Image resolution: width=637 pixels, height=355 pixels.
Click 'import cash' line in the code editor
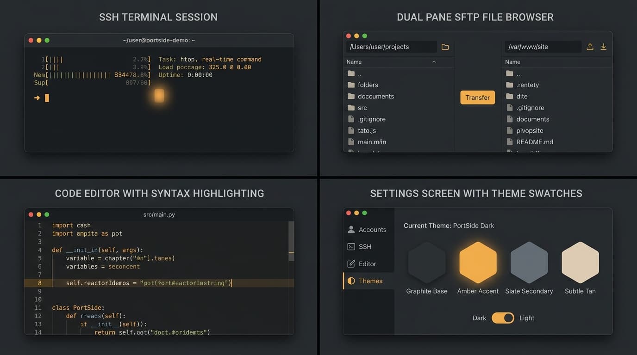[x=71, y=225]
